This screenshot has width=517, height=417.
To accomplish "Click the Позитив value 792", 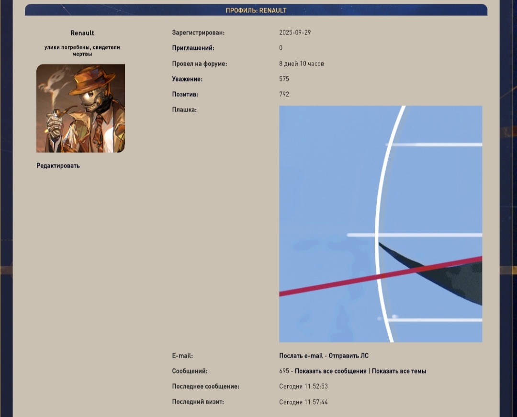I will (284, 94).
